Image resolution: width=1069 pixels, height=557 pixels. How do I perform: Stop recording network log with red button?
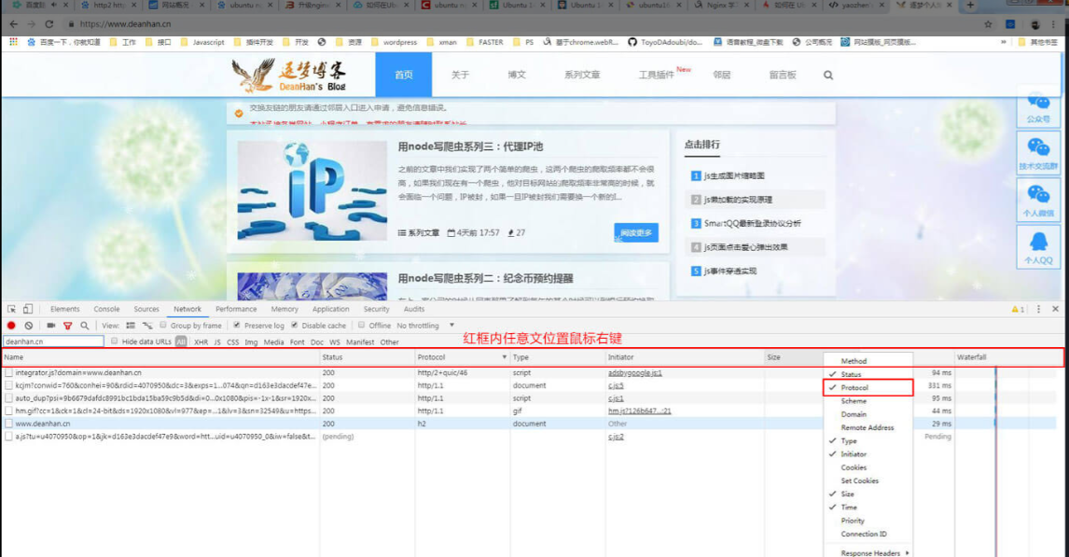[11, 326]
